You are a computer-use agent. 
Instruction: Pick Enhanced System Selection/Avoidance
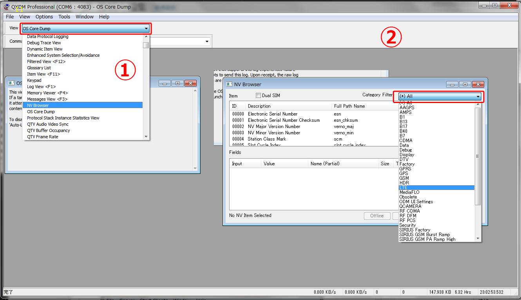63,55
